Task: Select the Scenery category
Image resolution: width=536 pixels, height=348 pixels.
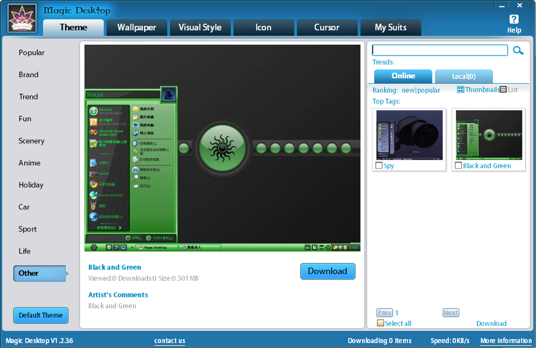Action: 32,141
